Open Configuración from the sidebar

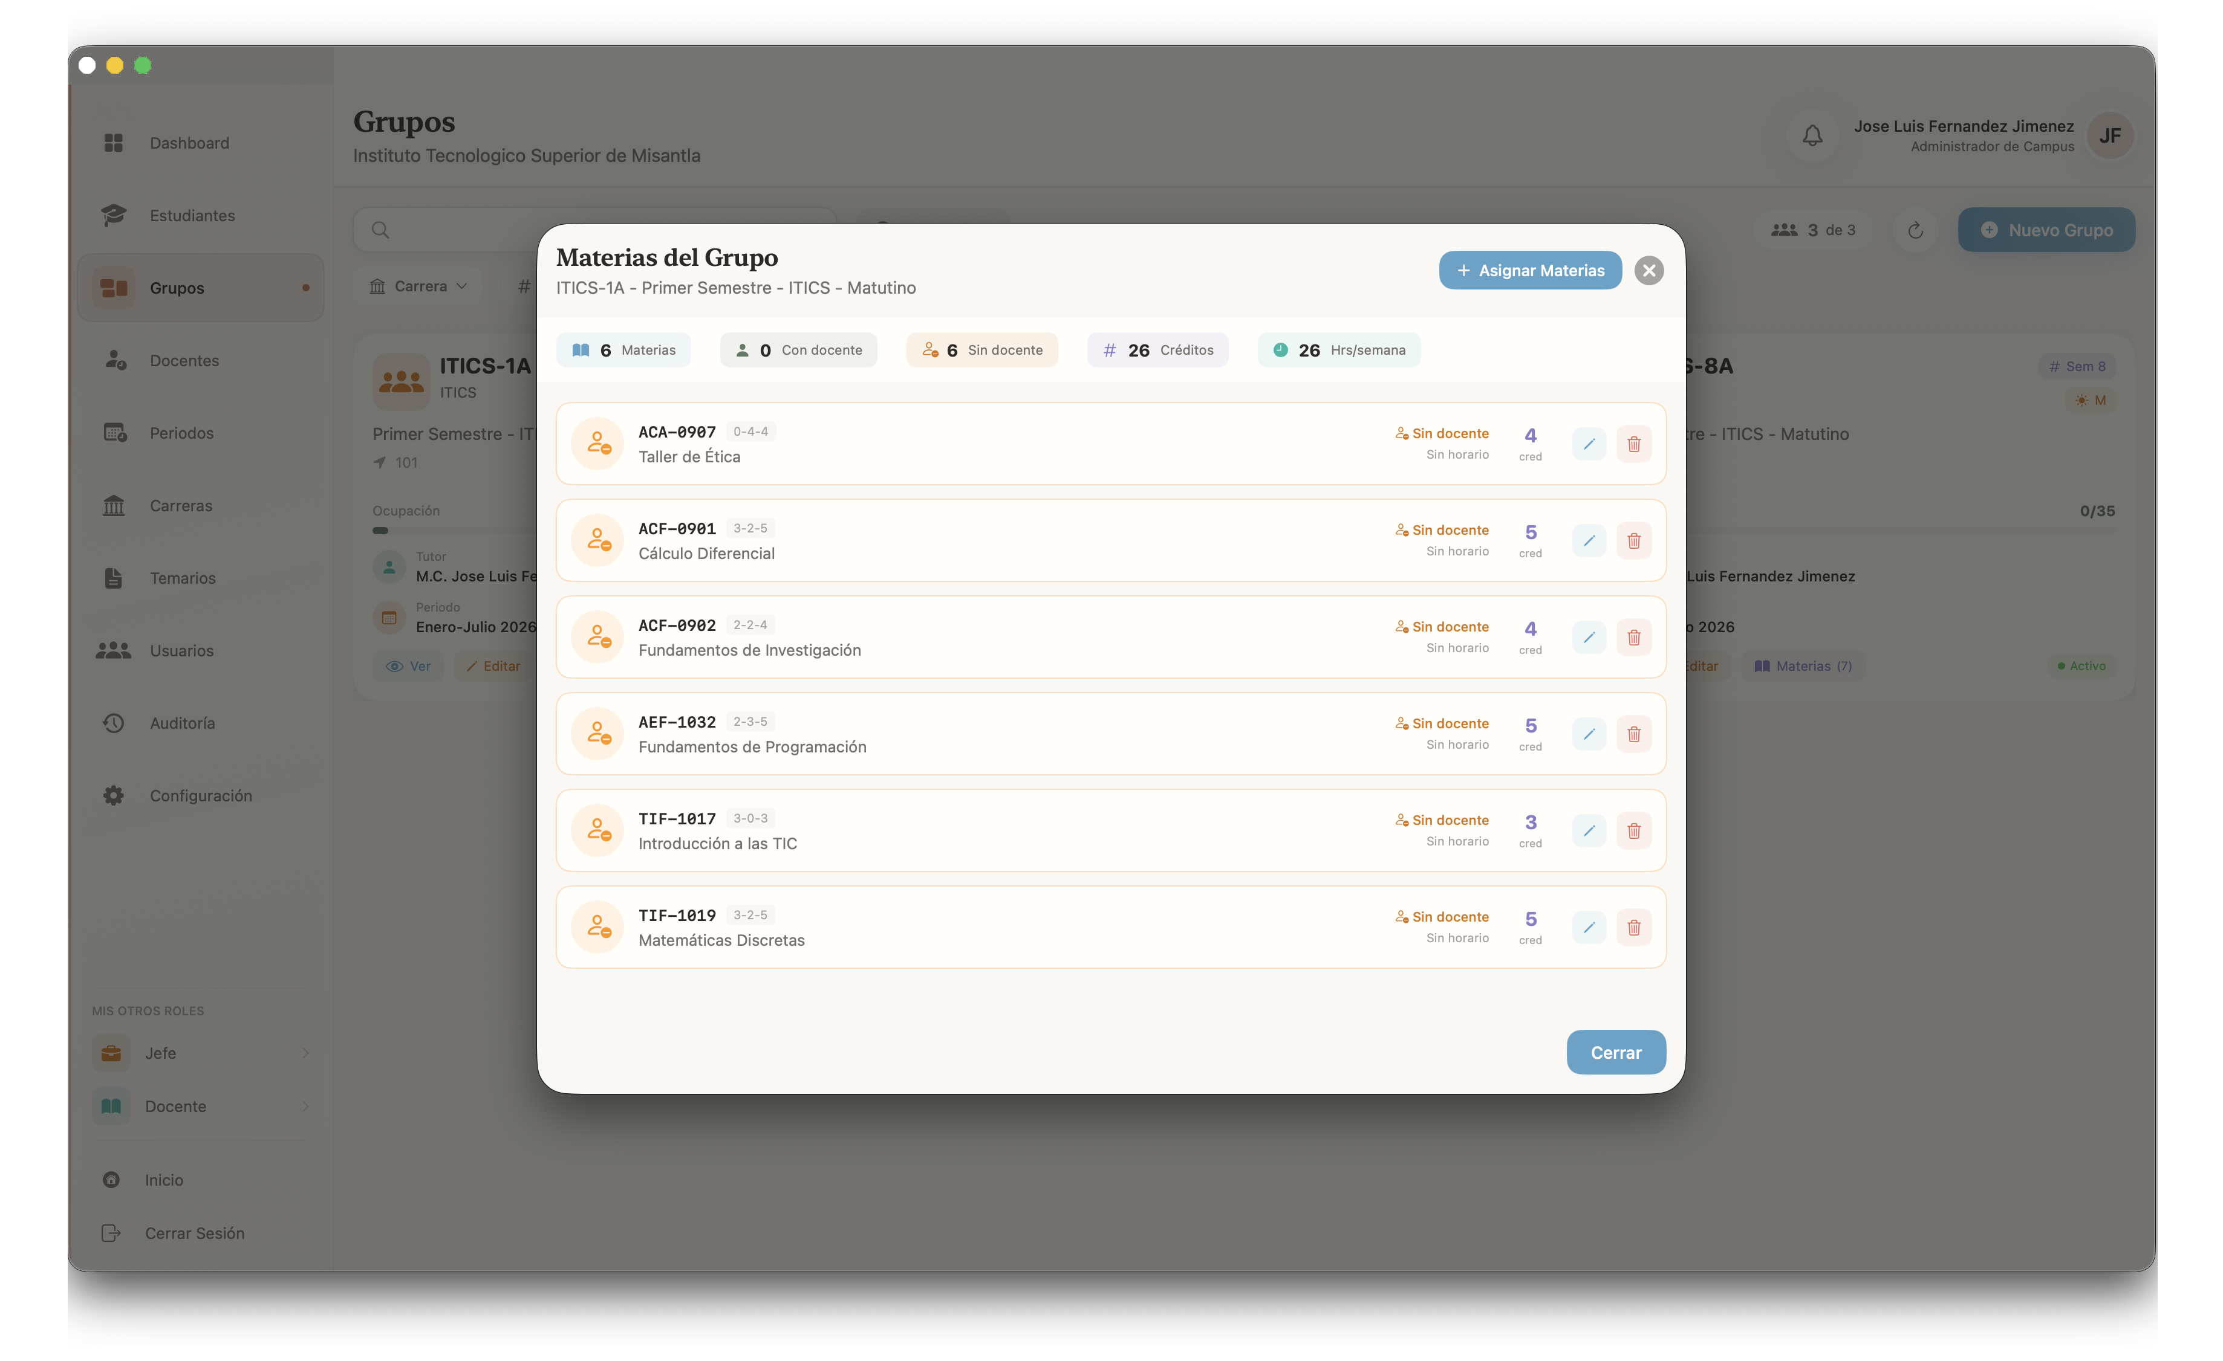tap(200, 796)
